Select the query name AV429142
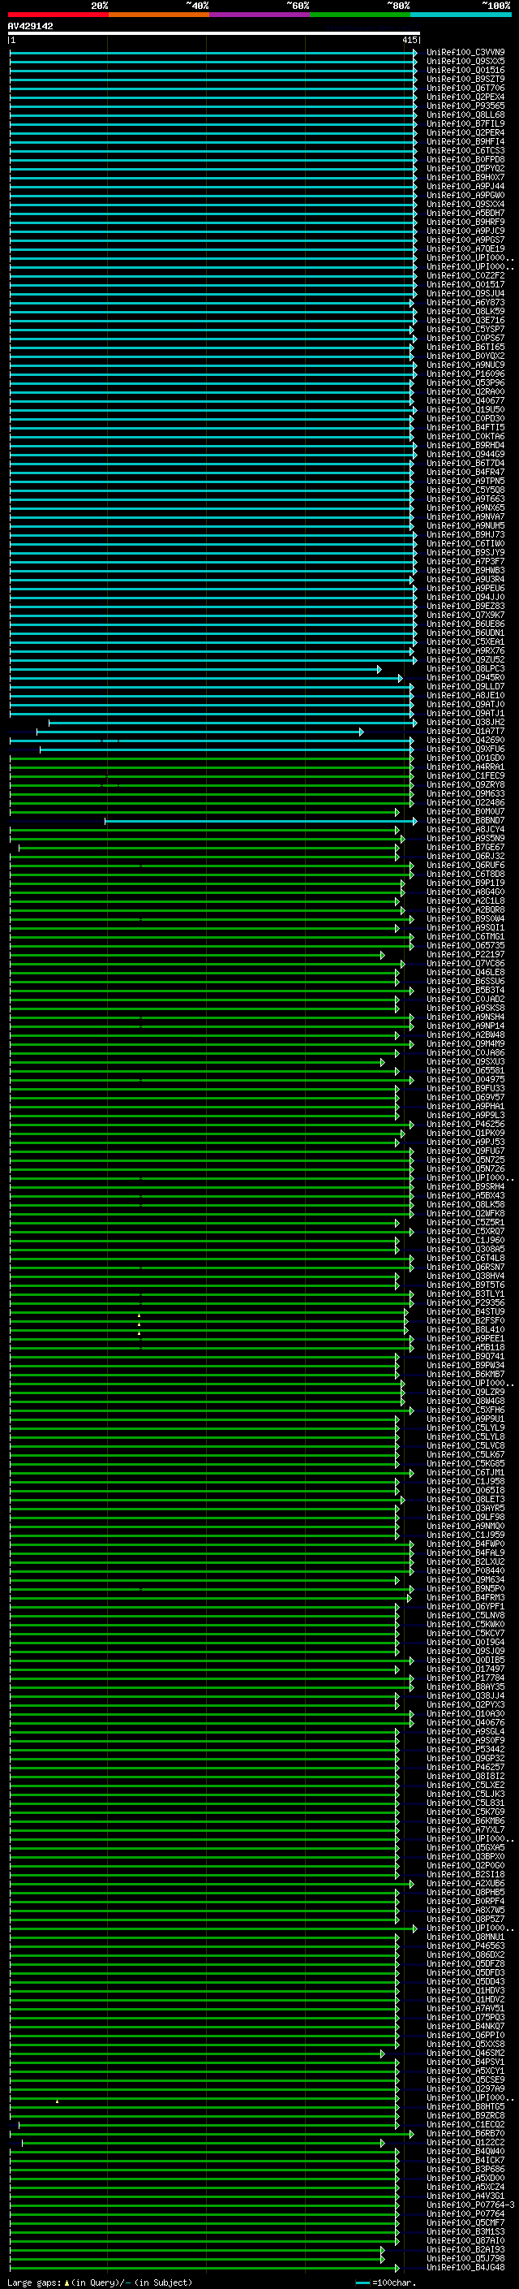 (x=30, y=27)
